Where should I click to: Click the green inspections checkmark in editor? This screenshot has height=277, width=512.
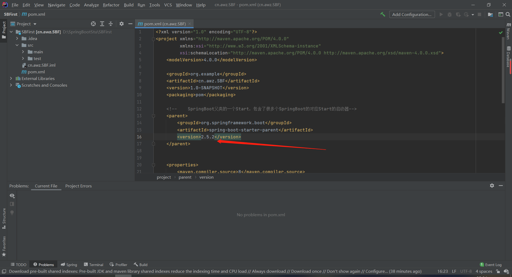501,33
